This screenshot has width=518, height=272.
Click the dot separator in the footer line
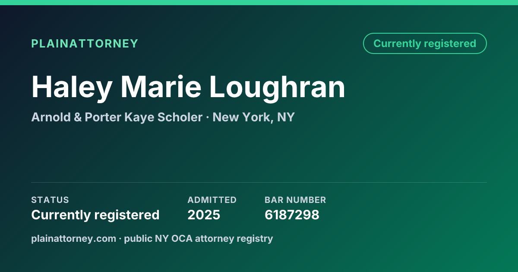120,239
